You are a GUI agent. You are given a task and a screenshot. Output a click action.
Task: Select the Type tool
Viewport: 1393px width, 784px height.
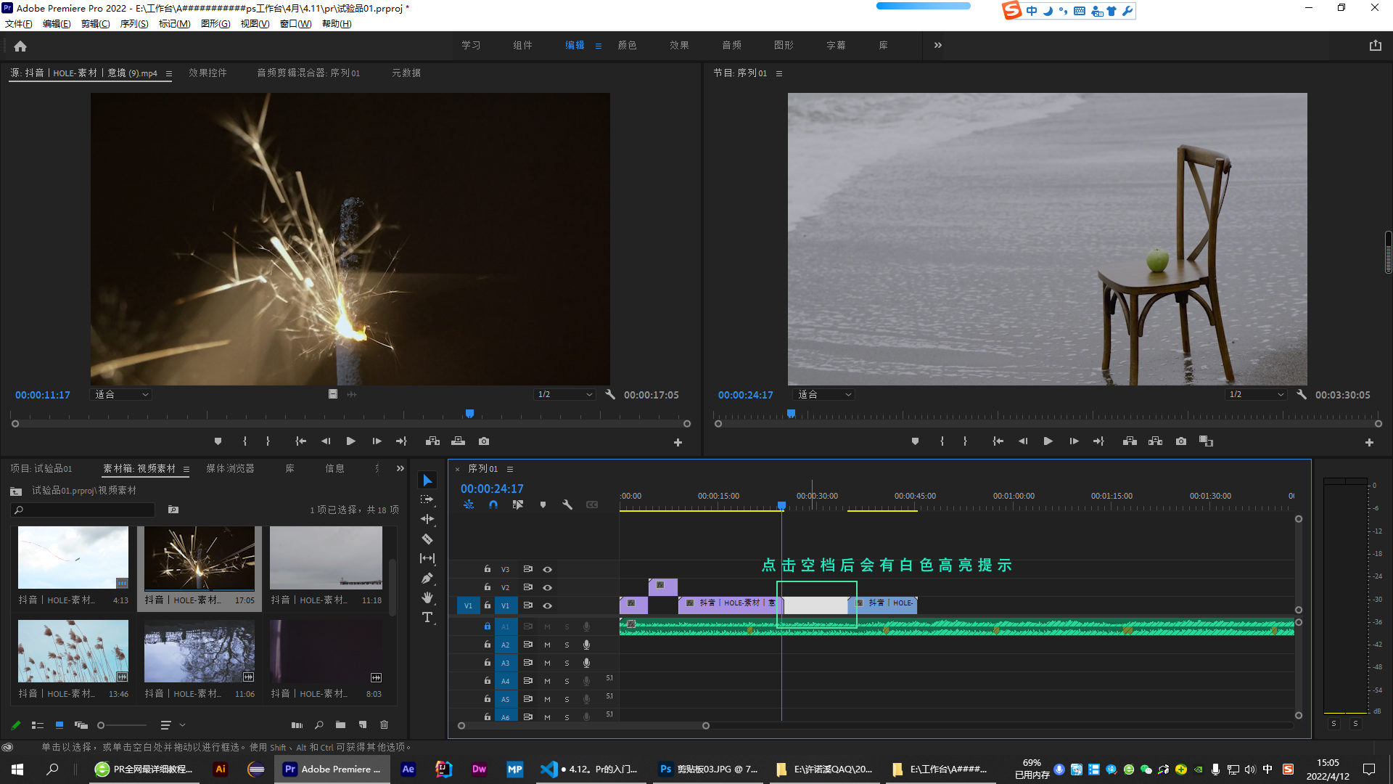coord(427,617)
